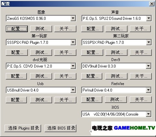
Task: Expand the 声音 sound plugin dropdown arrow
Action: [x=149, y=18]
